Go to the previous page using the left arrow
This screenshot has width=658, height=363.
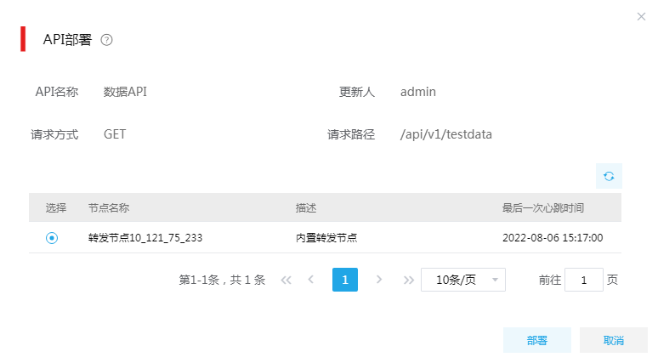(311, 280)
